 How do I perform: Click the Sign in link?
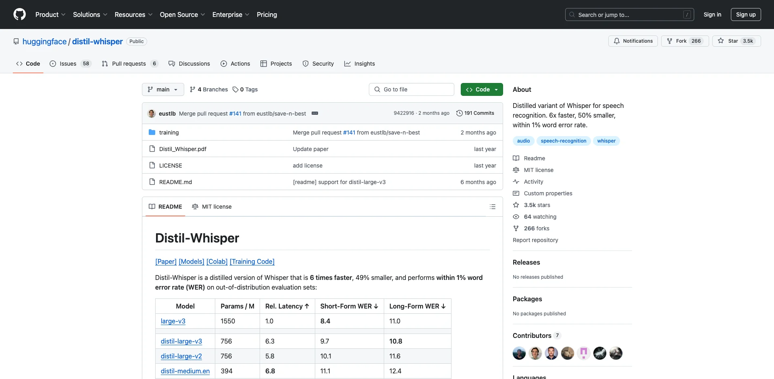point(712,14)
